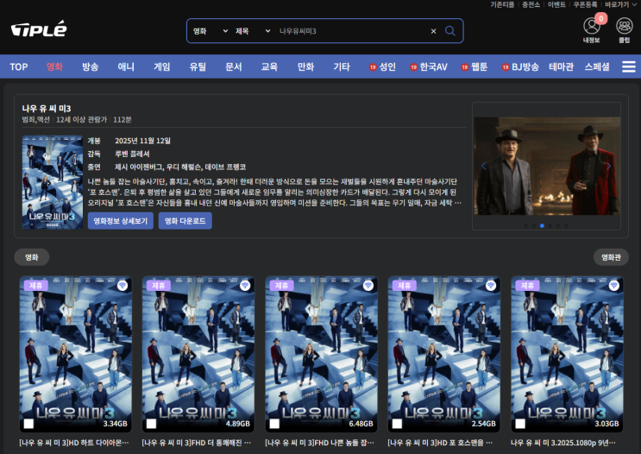Select the 게임 menu tab
641x454 pixels.
point(162,66)
